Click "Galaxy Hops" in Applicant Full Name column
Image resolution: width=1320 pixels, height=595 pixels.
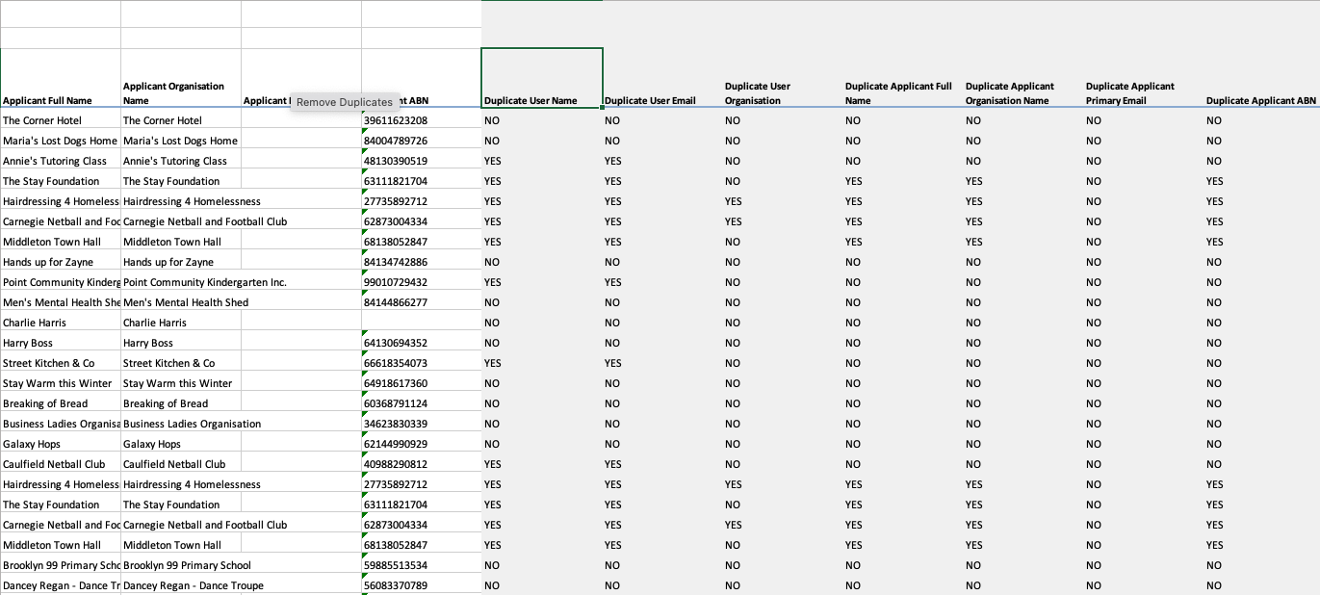click(x=60, y=444)
